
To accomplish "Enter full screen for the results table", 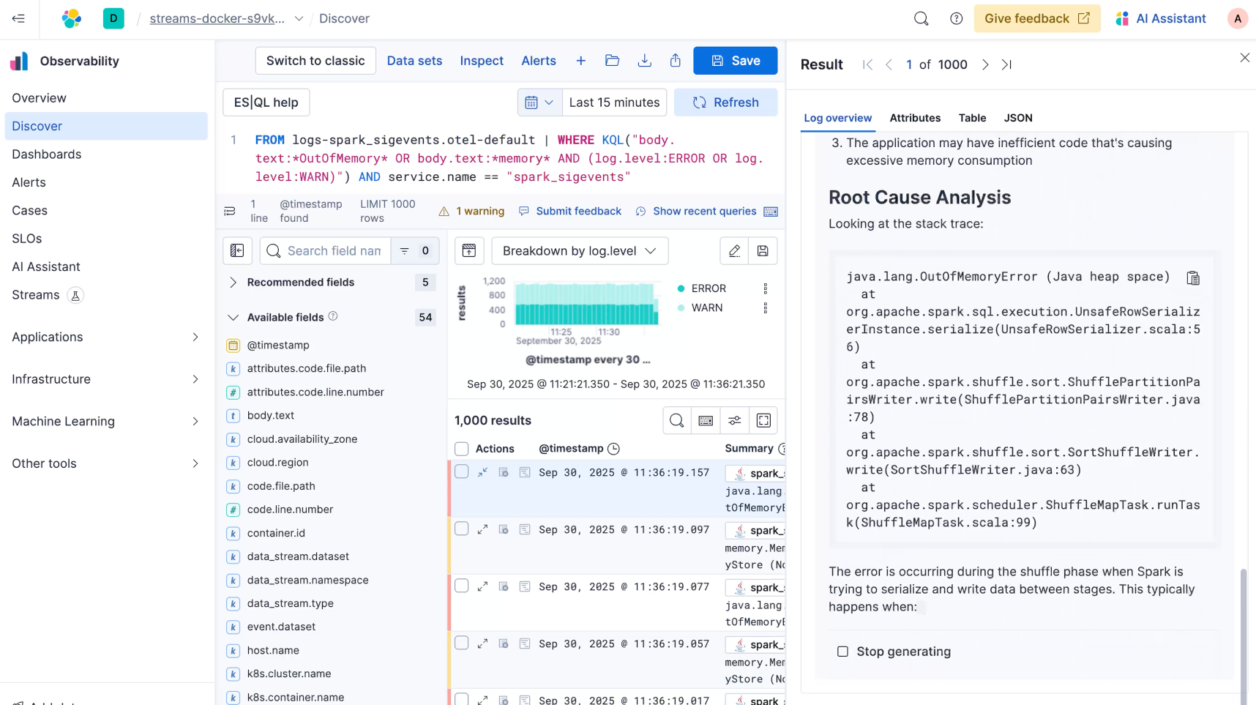I will 763,420.
